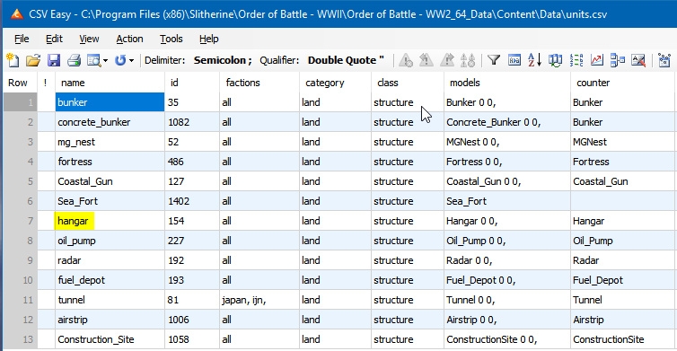Screen dimensions: 677x351
Task: Click the second grayed warning arrow icon
Action: (426, 60)
